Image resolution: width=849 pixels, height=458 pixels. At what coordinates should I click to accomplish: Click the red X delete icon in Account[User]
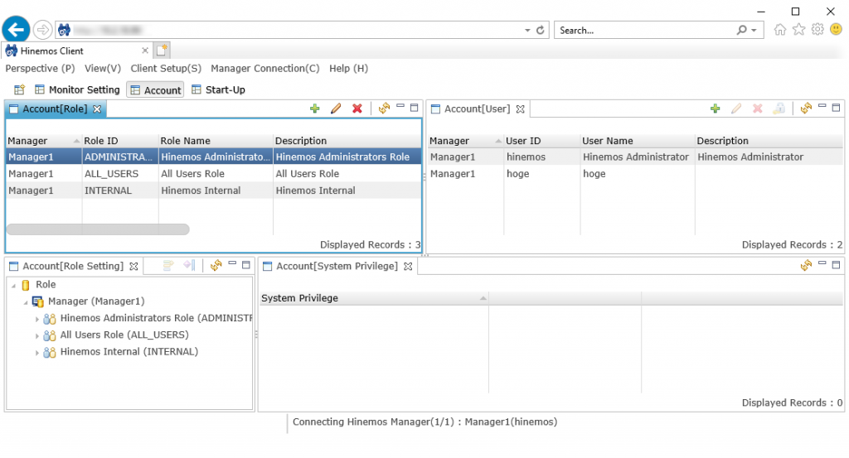coord(758,108)
